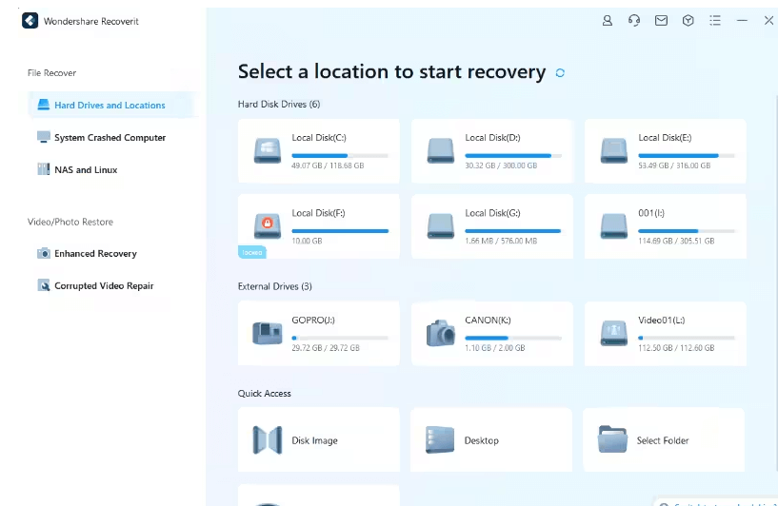The width and height of the screenshot is (778, 506).
Task: Select the CANON(K:) camera icon
Action: pyautogui.click(x=441, y=333)
